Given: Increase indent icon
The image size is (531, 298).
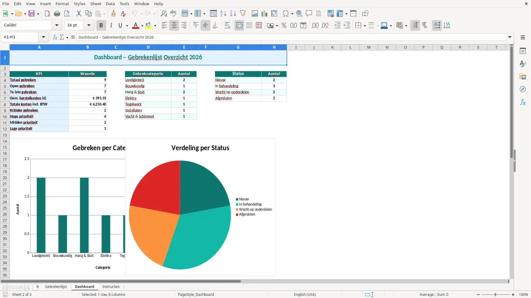Looking at the screenshot, I should (338, 26).
